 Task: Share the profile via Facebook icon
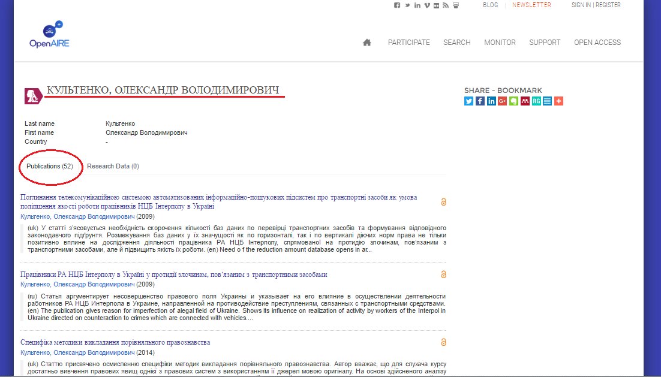point(480,101)
